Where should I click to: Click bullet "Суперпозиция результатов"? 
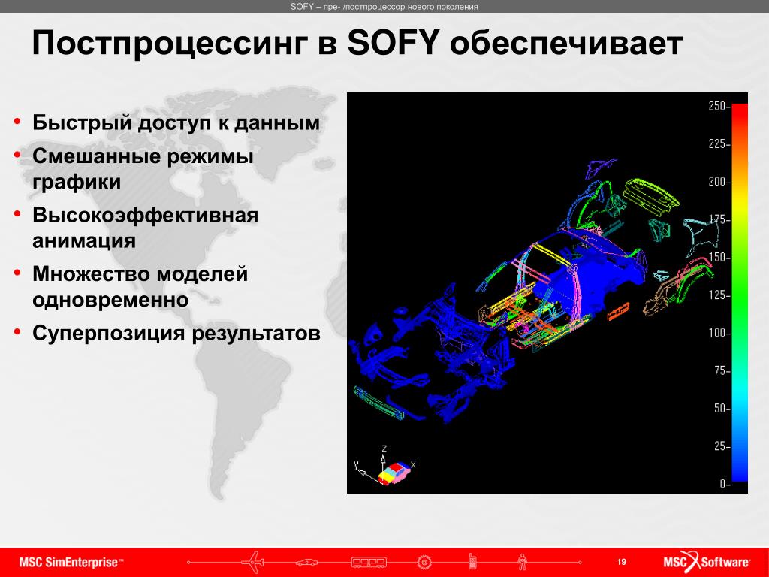(176, 333)
